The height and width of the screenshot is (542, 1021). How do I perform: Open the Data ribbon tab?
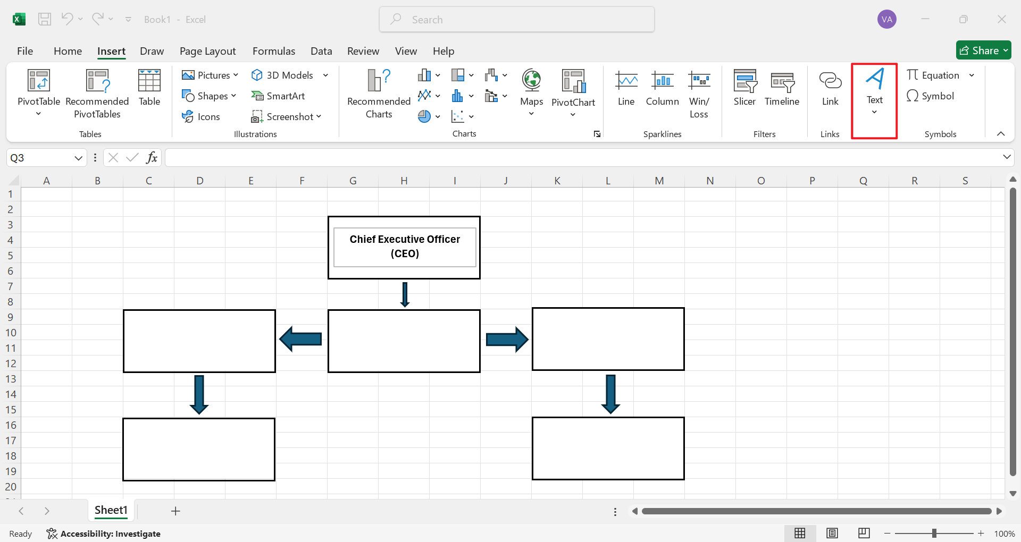coord(321,51)
